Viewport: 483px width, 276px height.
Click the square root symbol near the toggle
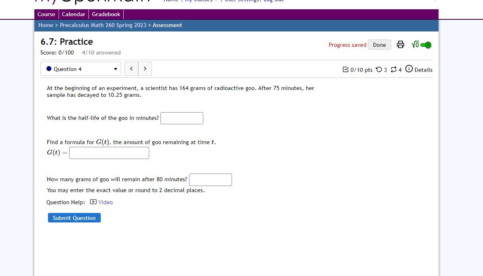[415, 44]
